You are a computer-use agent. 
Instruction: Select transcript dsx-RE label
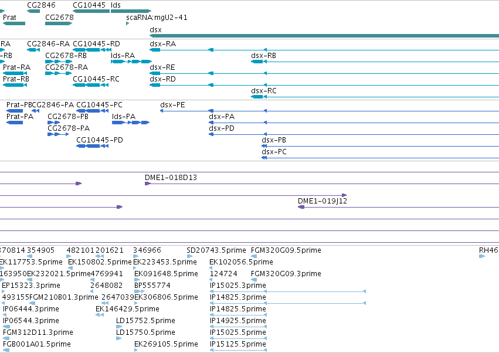pyautogui.click(x=162, y=67)
